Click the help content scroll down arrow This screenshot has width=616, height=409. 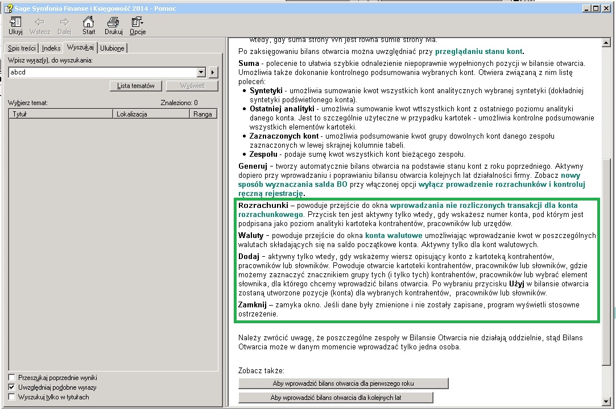pos(606,402)
